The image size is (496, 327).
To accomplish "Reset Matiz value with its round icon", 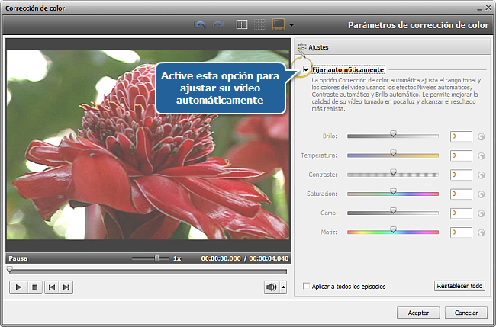I will point(482,232).
